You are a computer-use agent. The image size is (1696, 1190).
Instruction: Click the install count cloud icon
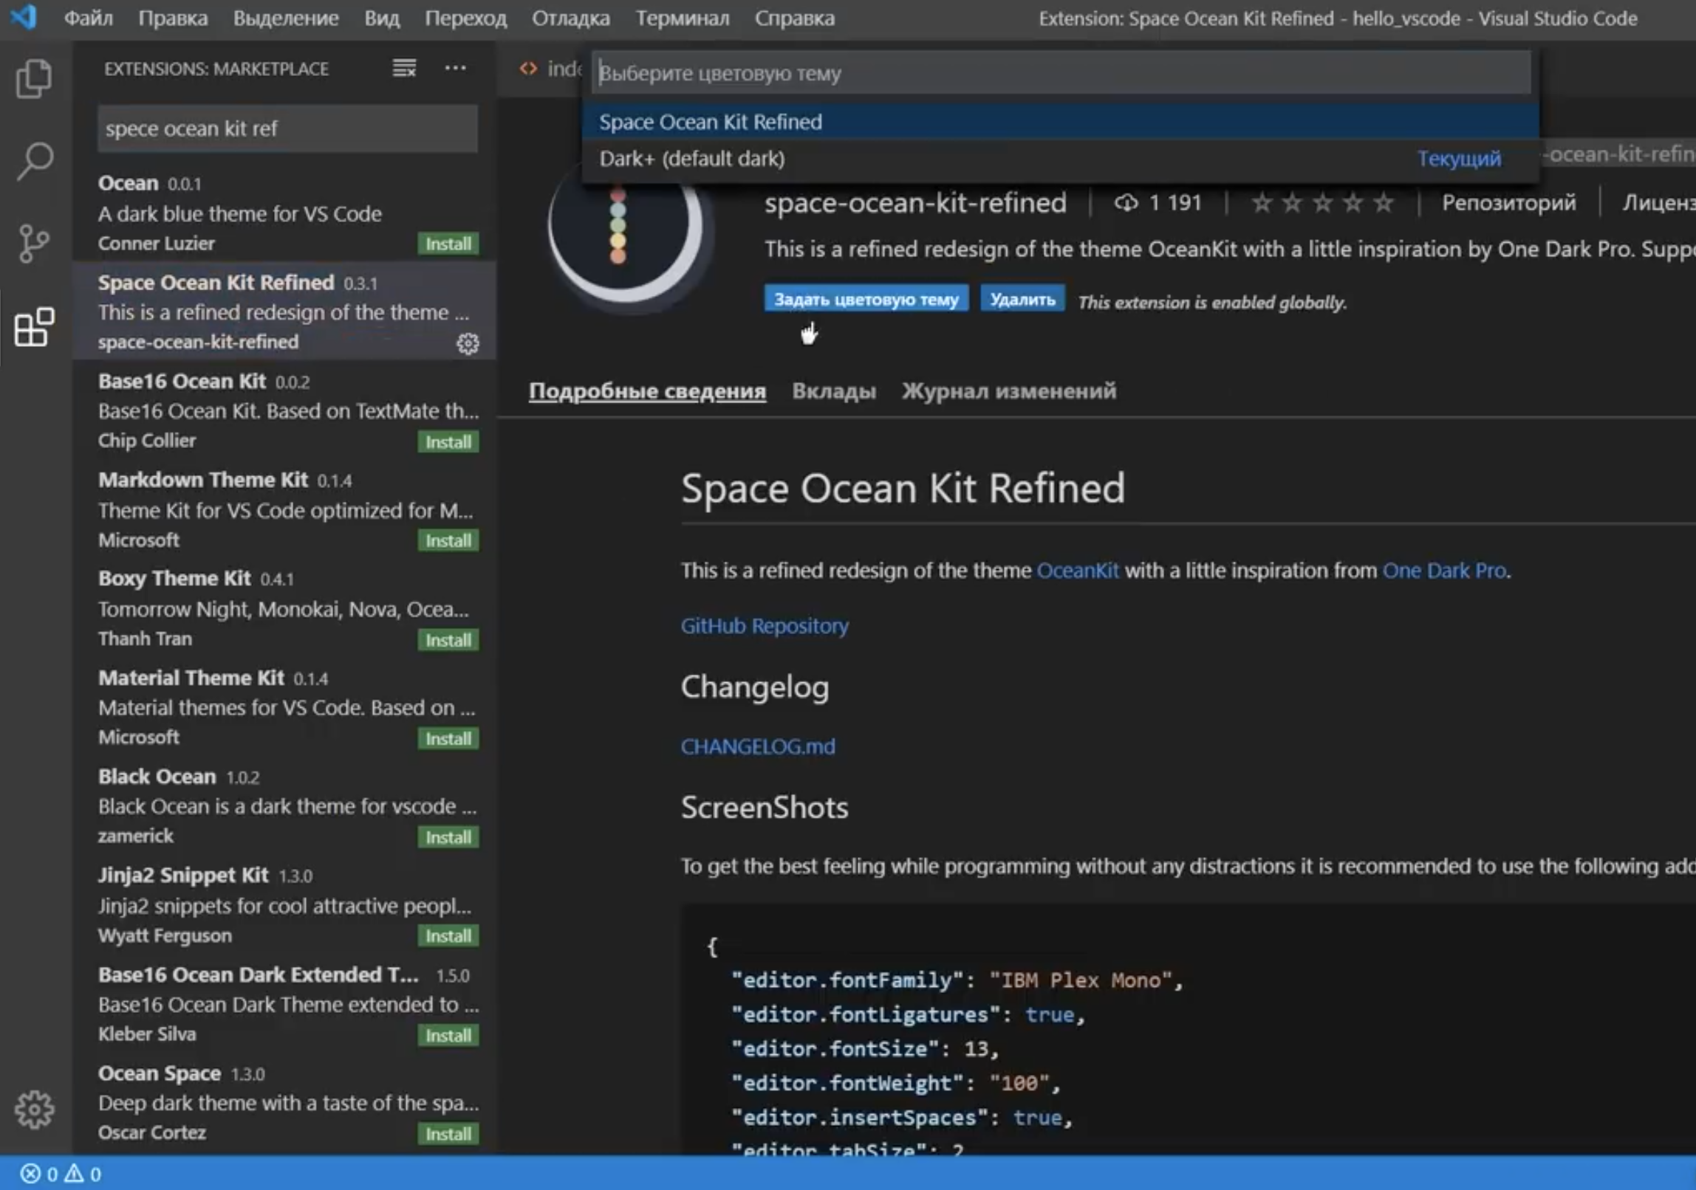tap(1126, 202)
